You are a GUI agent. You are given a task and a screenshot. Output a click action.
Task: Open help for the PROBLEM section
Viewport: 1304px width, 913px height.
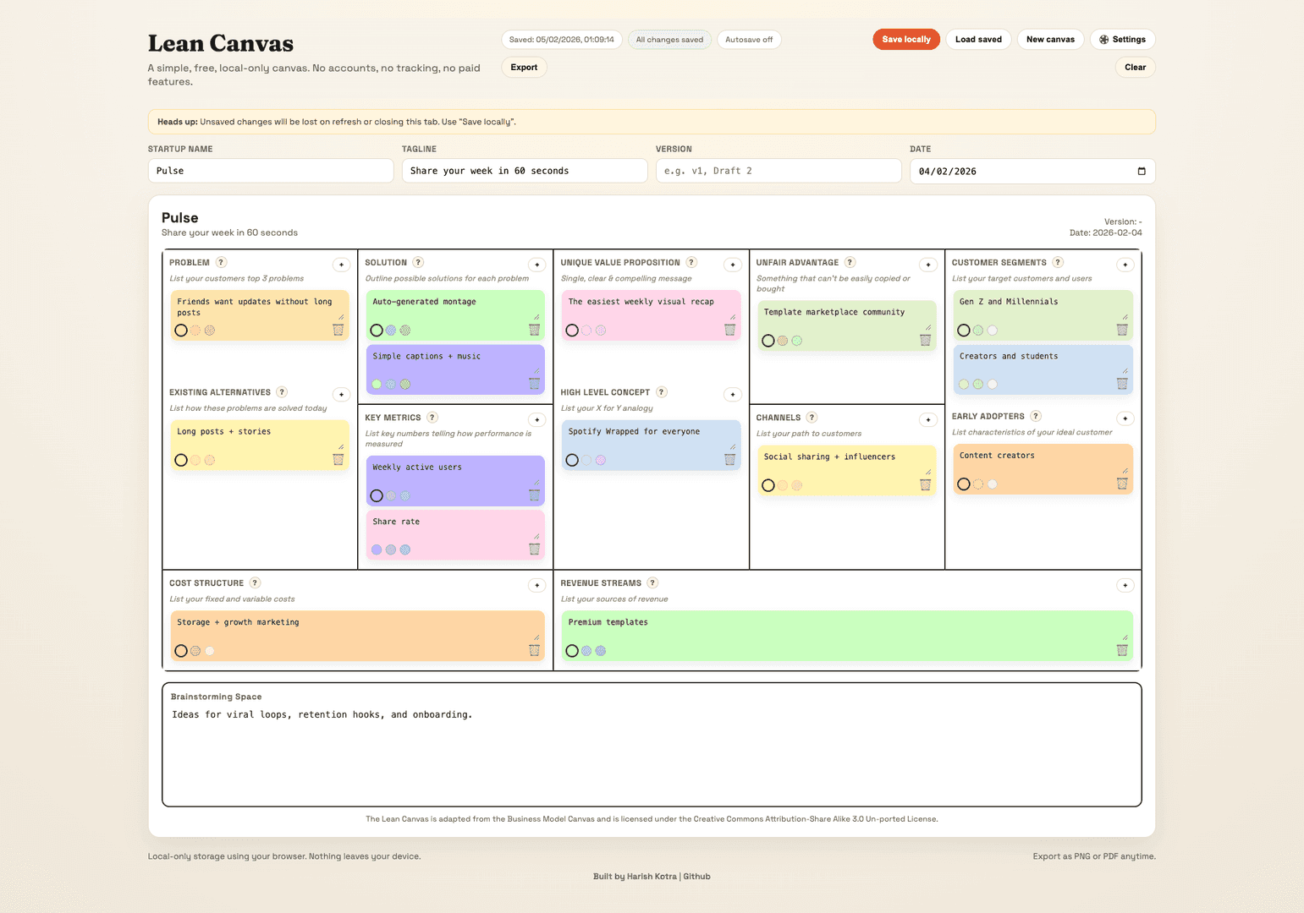(x=219, y=262)
